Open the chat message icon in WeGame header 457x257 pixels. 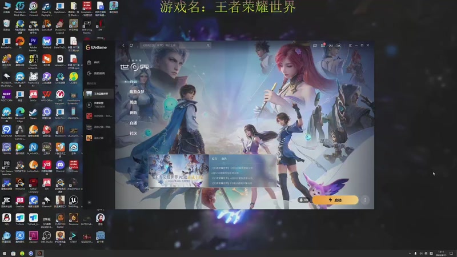pos(315,46)
